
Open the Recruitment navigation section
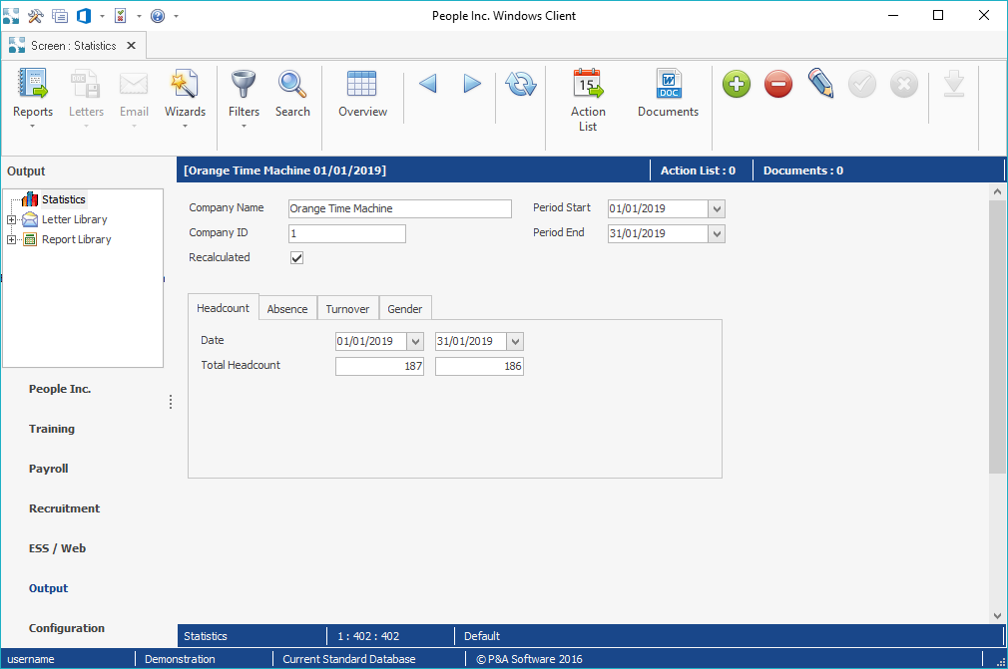64,508
